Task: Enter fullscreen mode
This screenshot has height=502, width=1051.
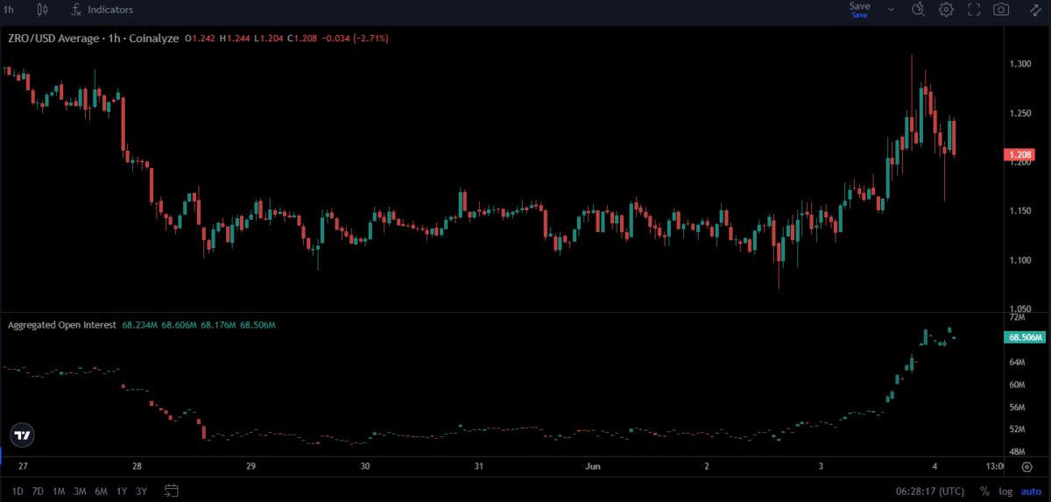Action: (x=973, y=10)
